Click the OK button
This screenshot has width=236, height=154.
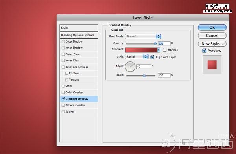(212, 28)
